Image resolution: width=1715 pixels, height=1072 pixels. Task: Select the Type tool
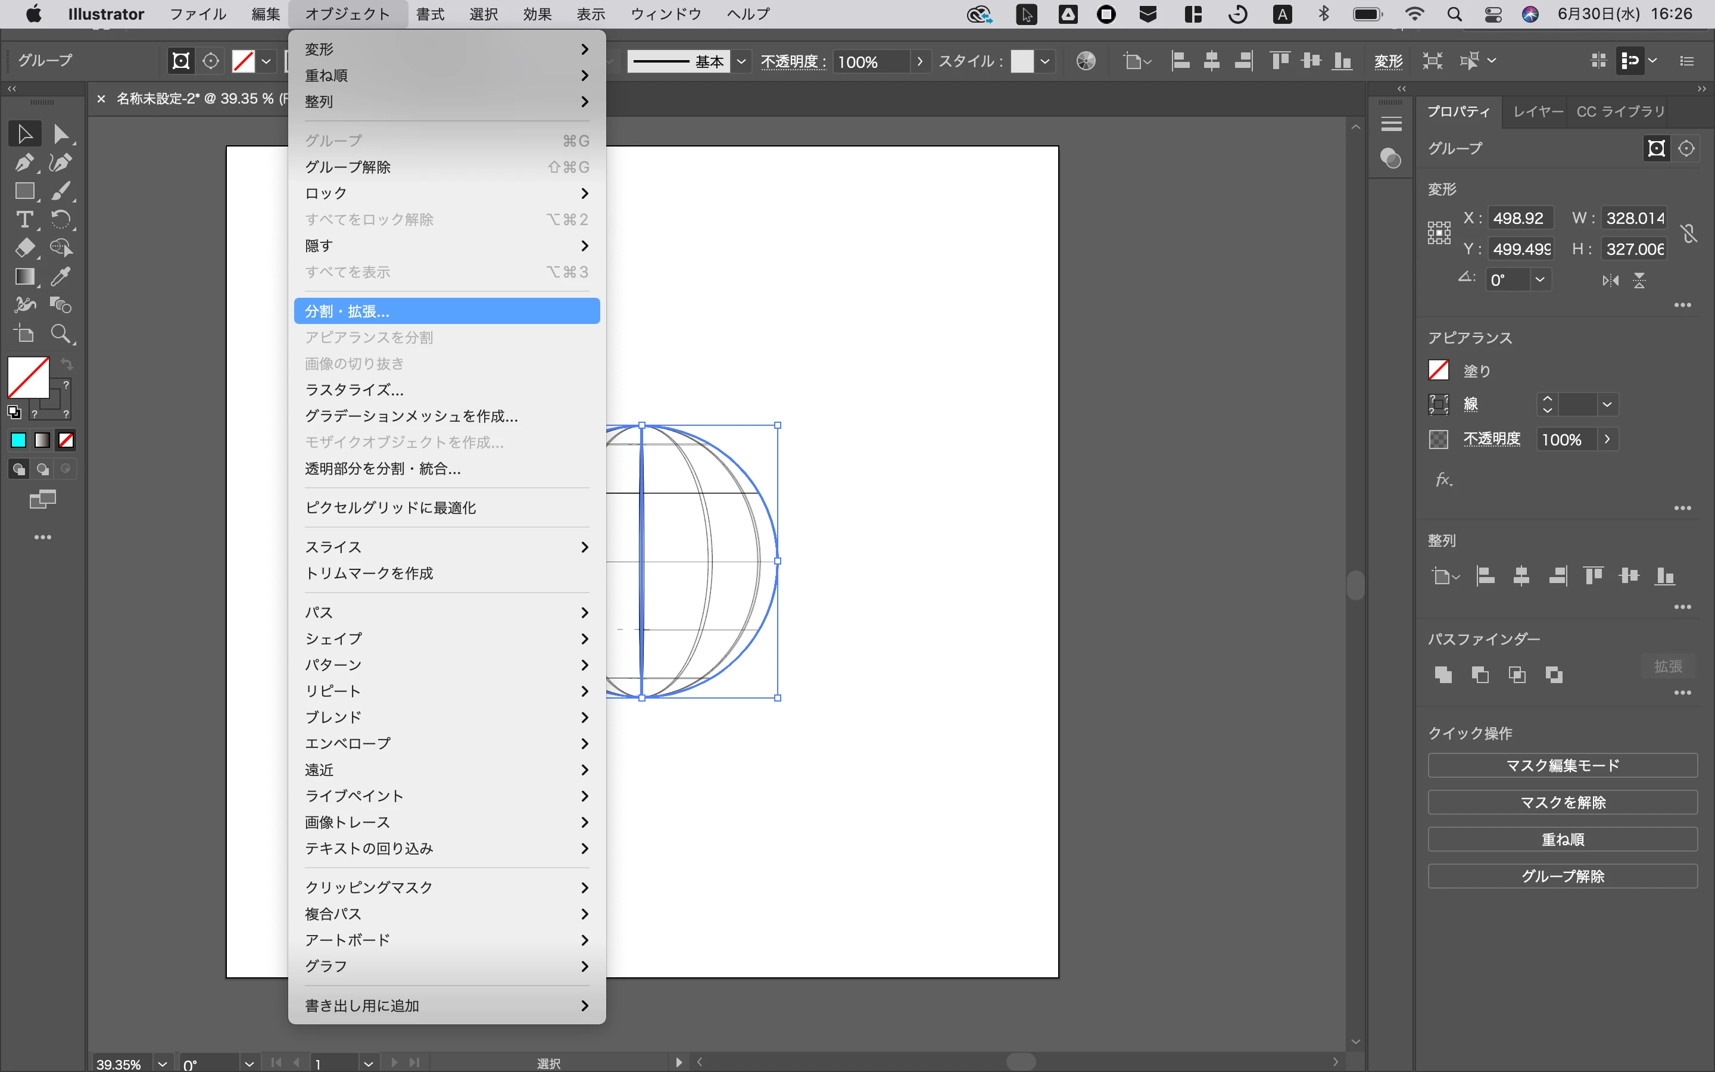click(x=24, y=220)
